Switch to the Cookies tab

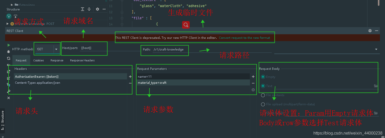click(39, 60)
